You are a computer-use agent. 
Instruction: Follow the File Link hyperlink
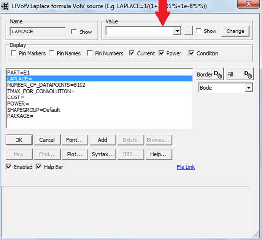tap(186, 167)
